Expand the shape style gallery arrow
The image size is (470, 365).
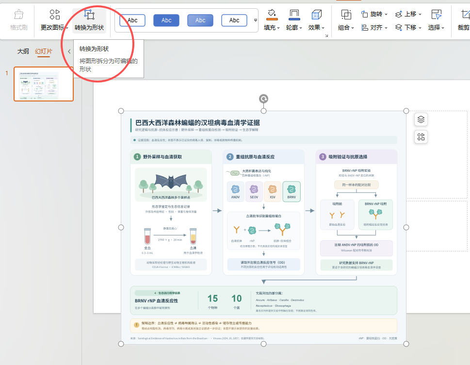click(256, 20)
